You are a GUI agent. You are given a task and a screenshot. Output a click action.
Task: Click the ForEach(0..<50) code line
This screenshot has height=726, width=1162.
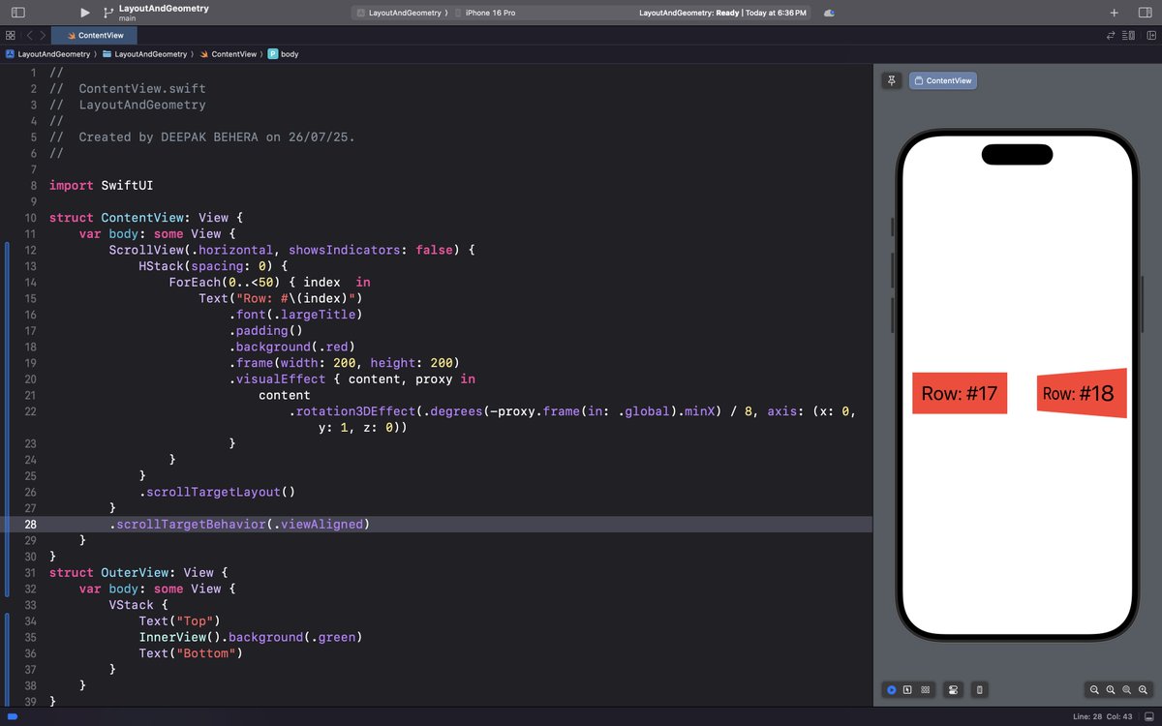[269, 282]
